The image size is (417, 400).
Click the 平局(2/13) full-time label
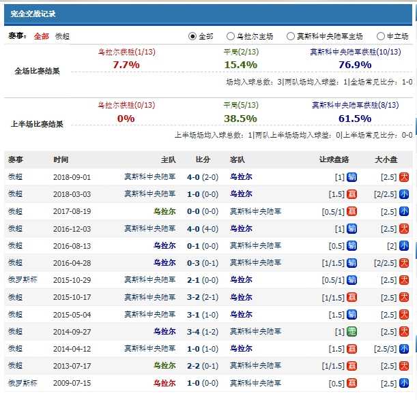tap(241, 52)
